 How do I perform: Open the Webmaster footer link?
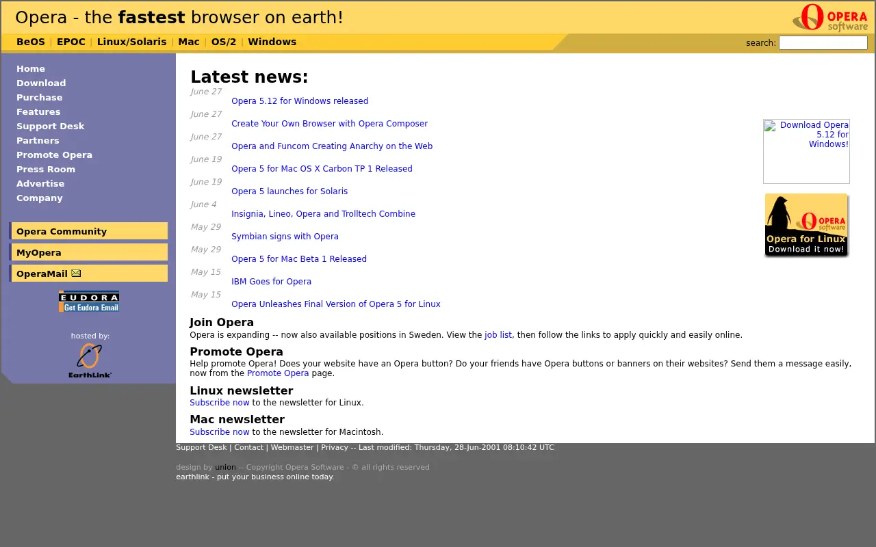point(292,448)
